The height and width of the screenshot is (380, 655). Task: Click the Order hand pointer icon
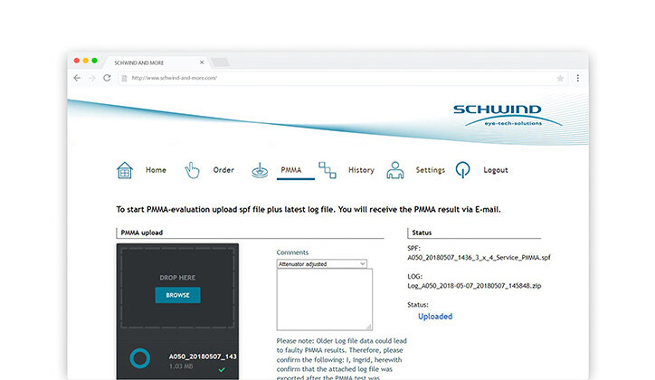point(192,170)
